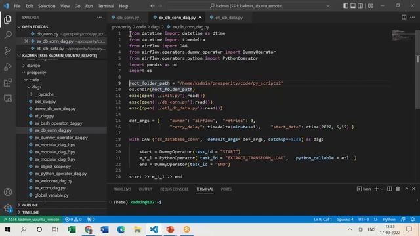
Task: Collapse the code folder
Action: [33, 80]
